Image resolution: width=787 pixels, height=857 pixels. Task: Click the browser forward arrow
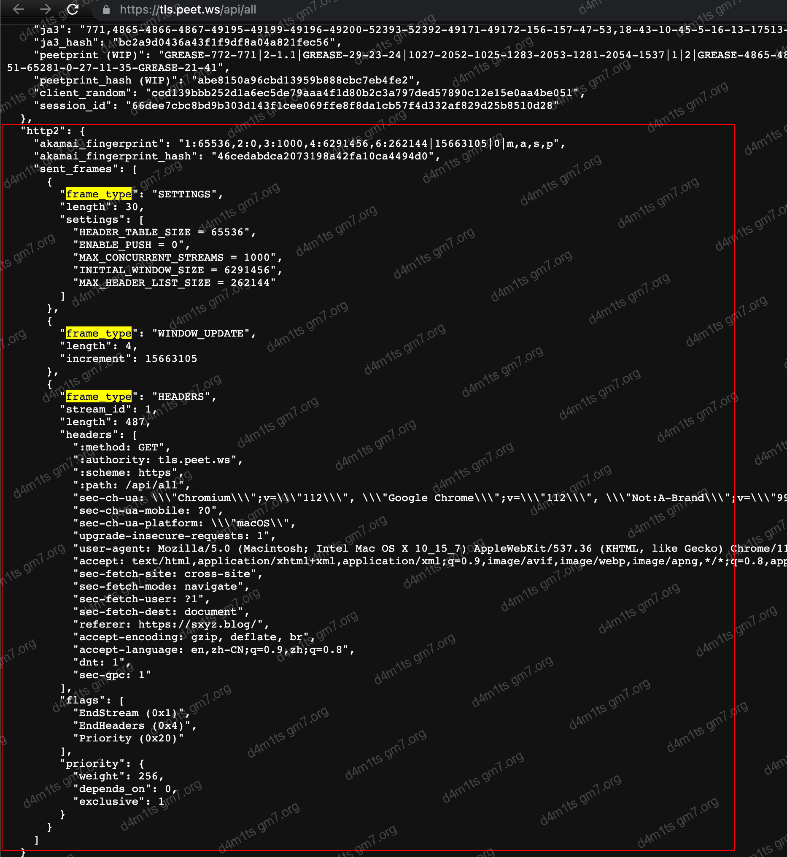(x=45, y=9)
